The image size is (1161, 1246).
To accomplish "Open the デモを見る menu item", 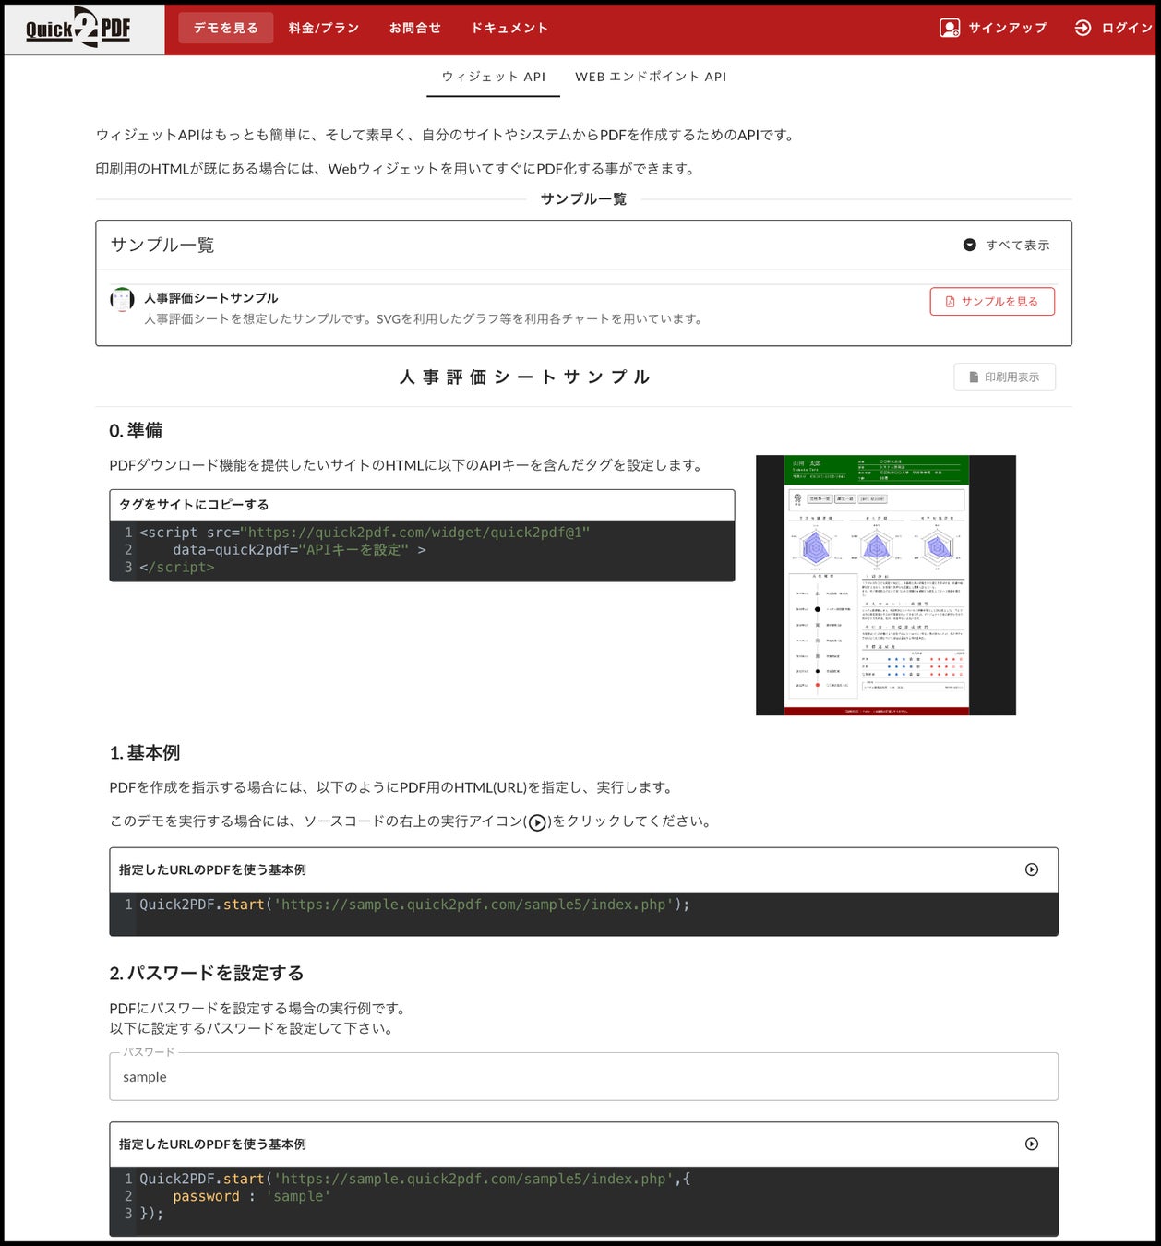I will (x=226, y=28).
